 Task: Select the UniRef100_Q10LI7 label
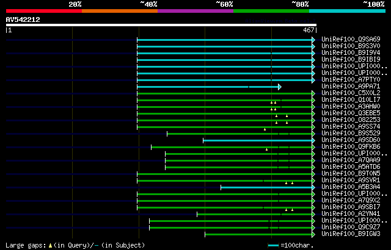tap(351, 100)
